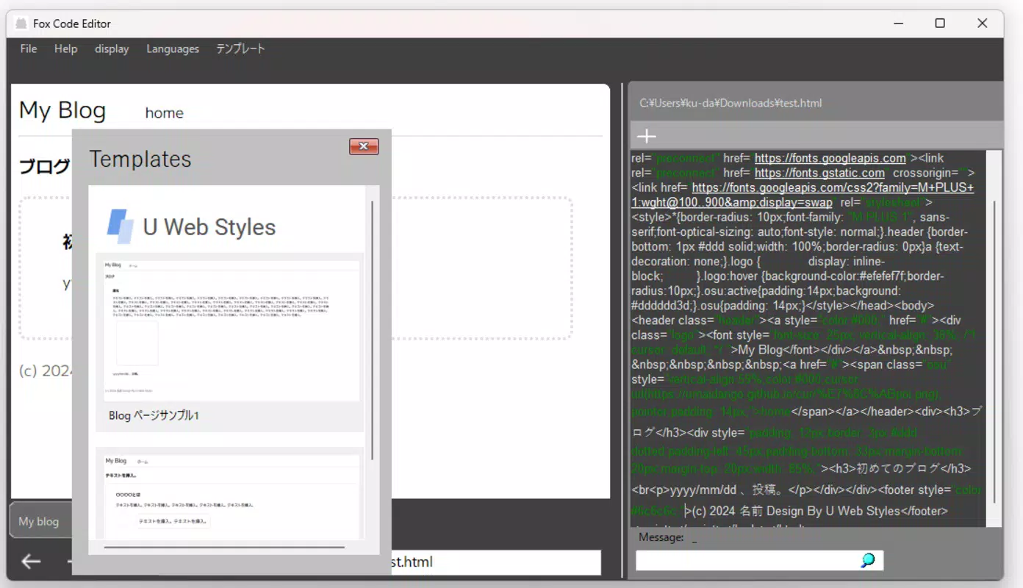Open the テンプレート menu
The image size is (1023, 588).
(240, 49)
